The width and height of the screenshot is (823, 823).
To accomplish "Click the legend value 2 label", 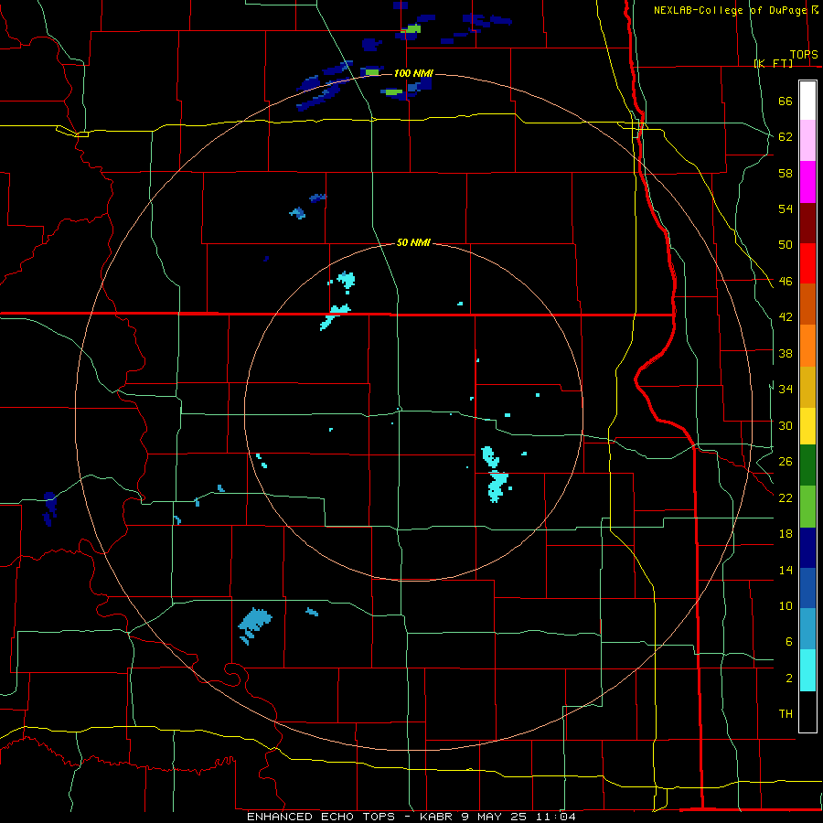I will [789, 679].
